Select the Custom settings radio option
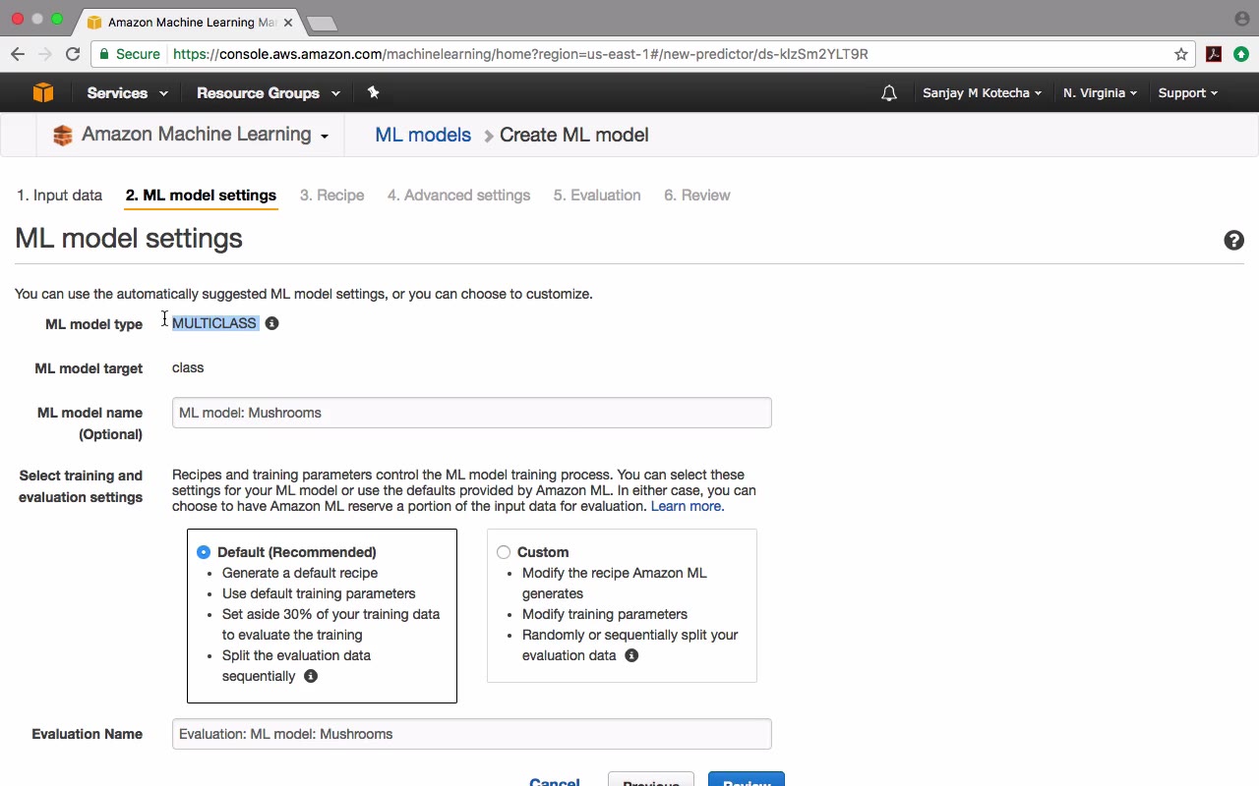The width and height of the screenshot is (1259, 786). click(504, 552)
